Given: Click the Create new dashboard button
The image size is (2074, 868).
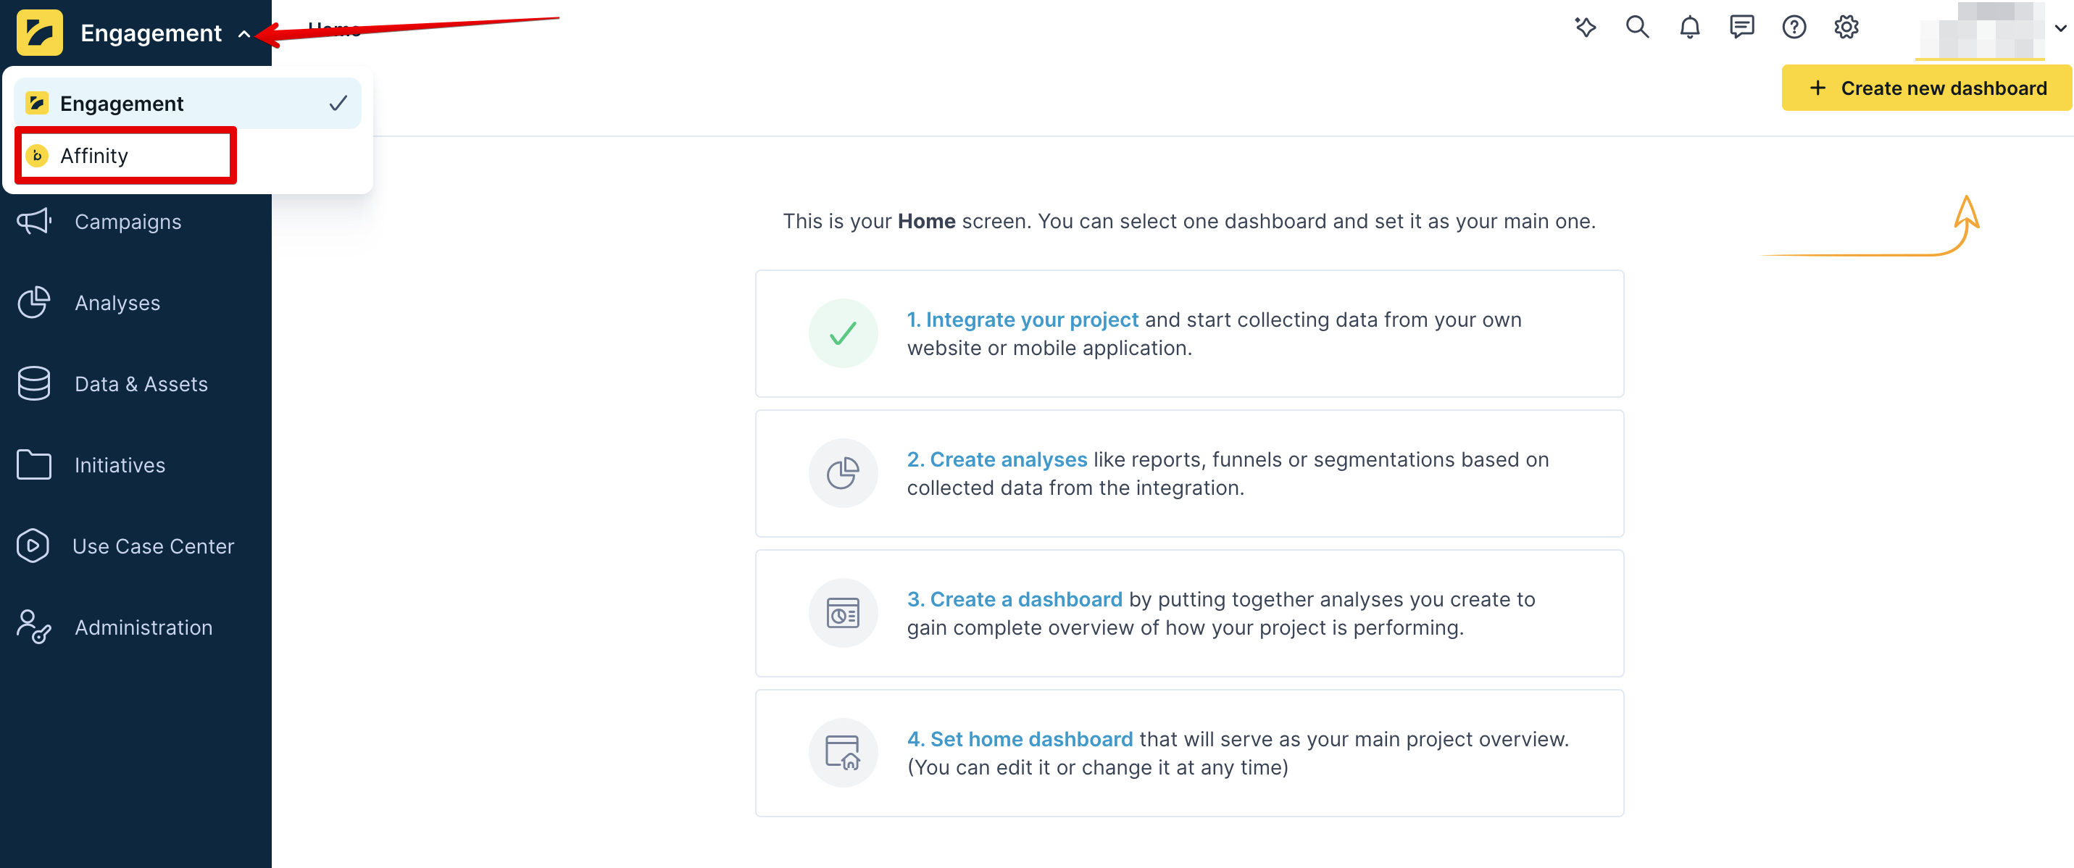Looking at the screenshot, I should click(x=1926, y=88).
